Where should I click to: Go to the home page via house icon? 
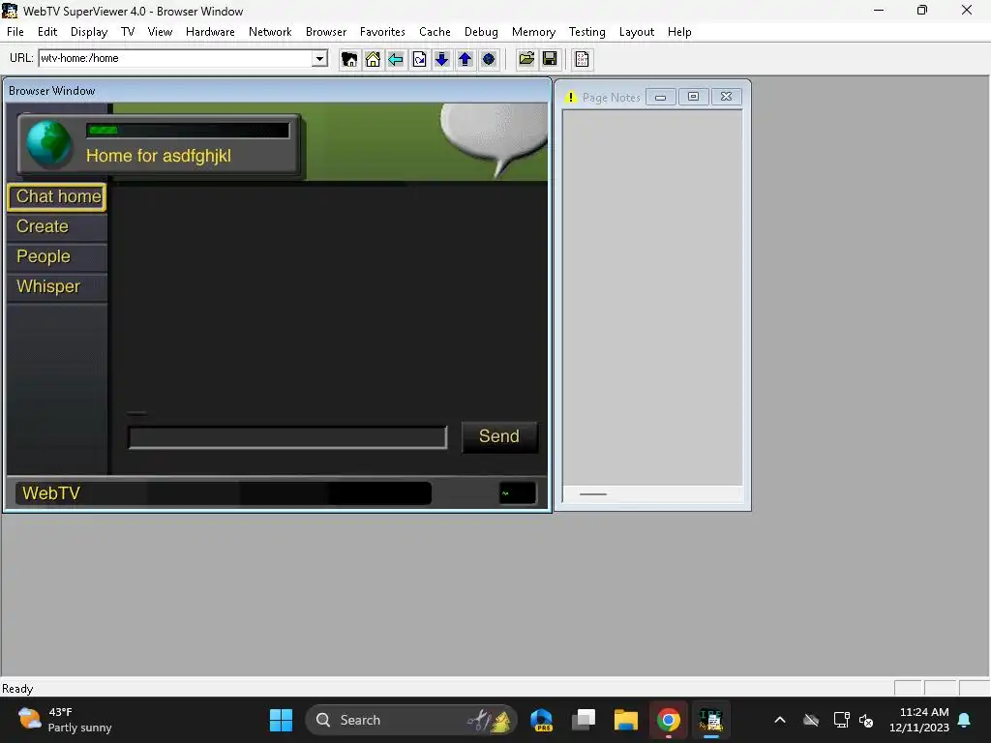(373, 59)
